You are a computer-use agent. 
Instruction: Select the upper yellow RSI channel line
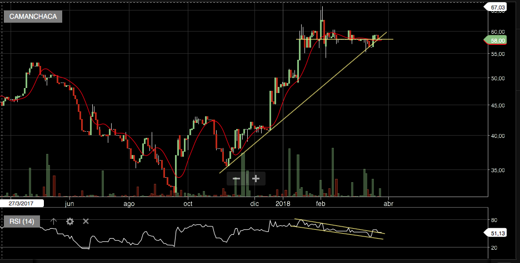point(339,226)
